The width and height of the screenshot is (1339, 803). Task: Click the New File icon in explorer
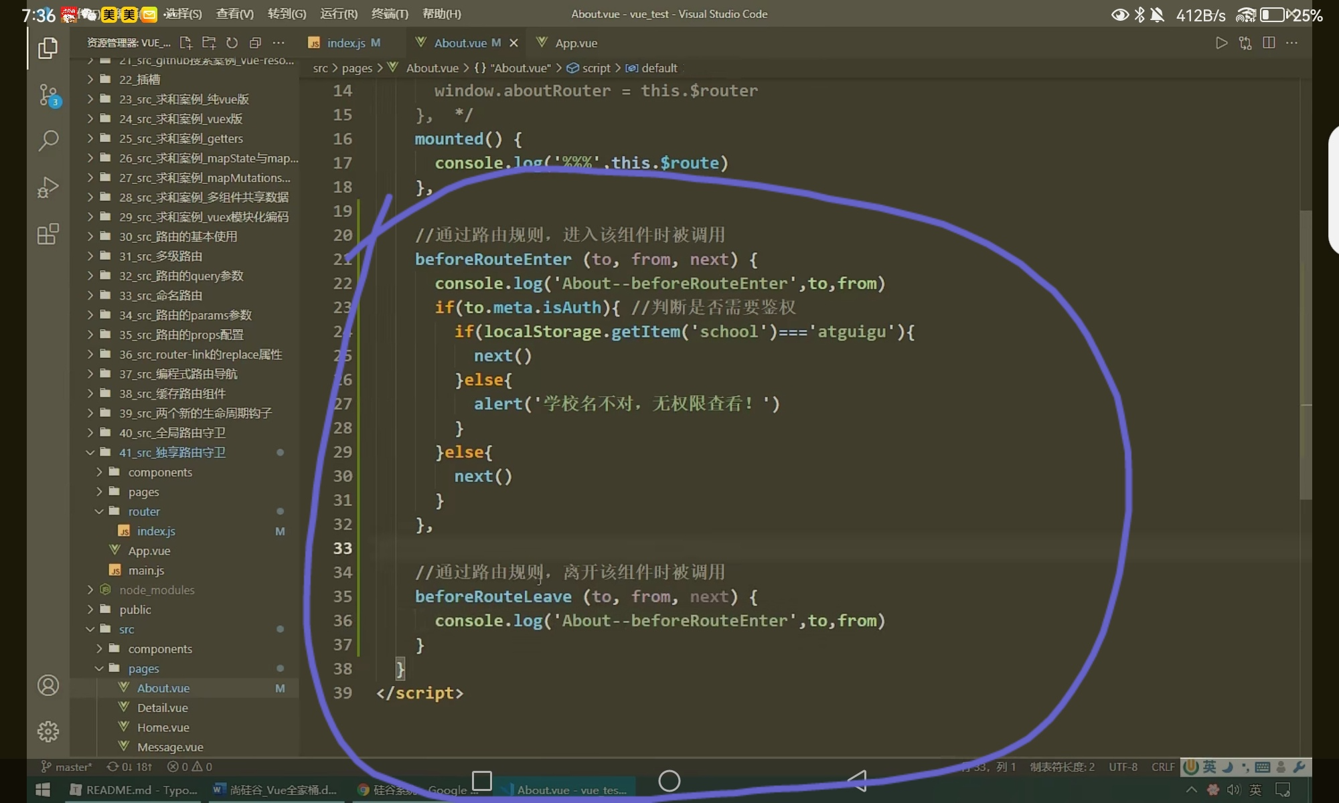pyautogui.click(x=186, y=43)
